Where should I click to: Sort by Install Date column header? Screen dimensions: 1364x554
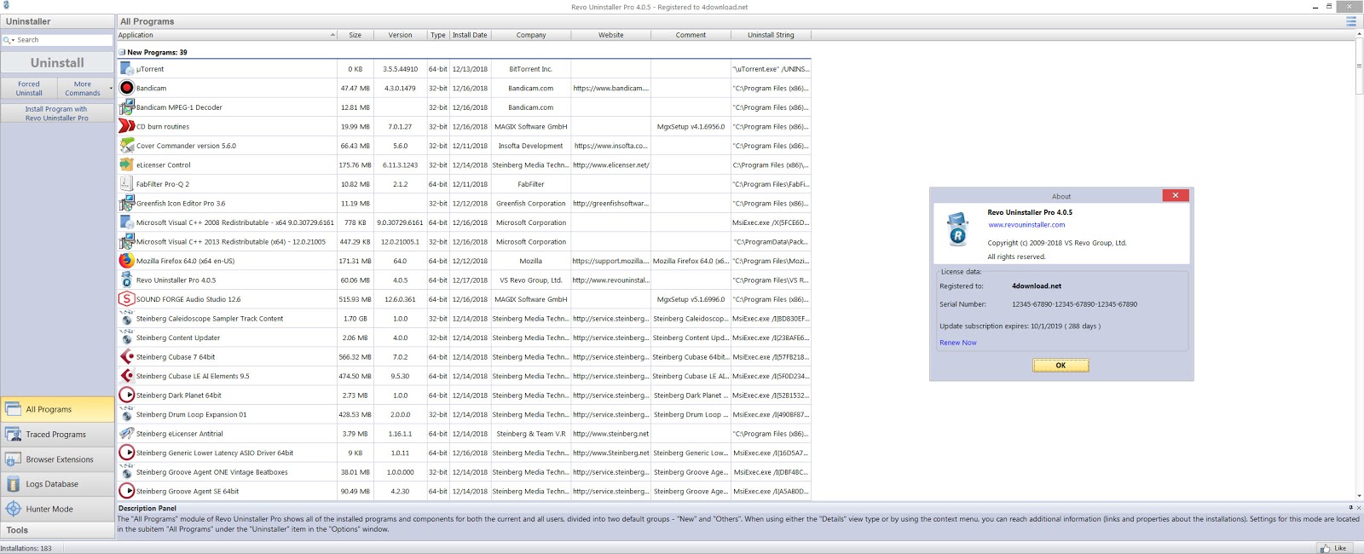pyautogui.click(x=470, y=35)
